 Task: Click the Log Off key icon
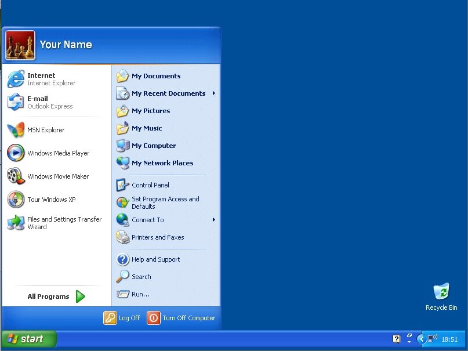pos(110,318)
